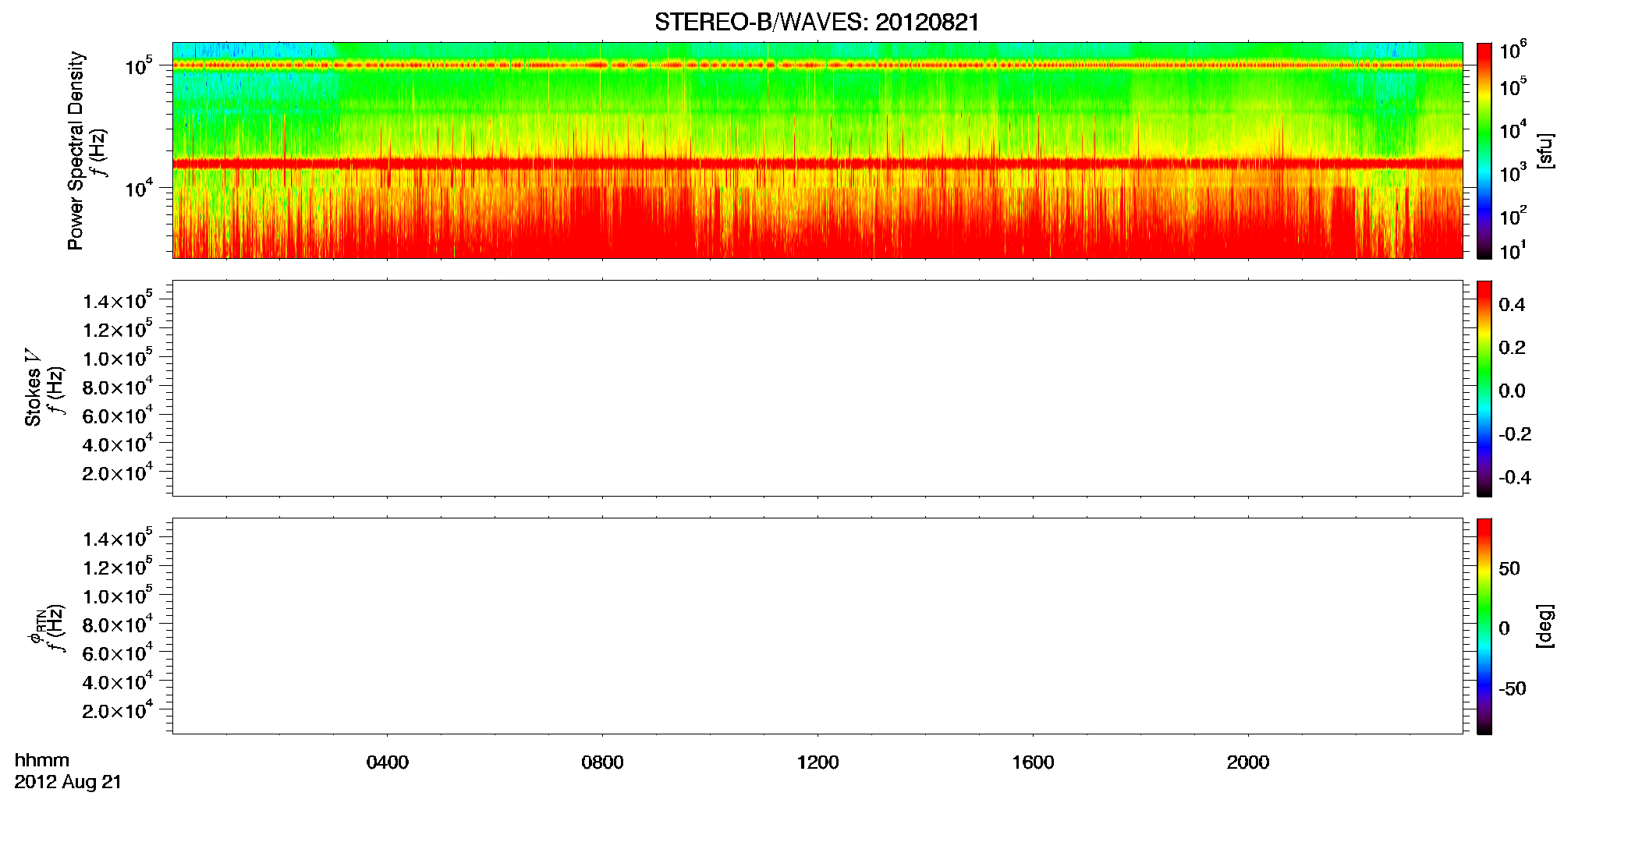1635x842 pixels.
Task: Click the -50 tick on degree colorbar
Action: 1512,689
